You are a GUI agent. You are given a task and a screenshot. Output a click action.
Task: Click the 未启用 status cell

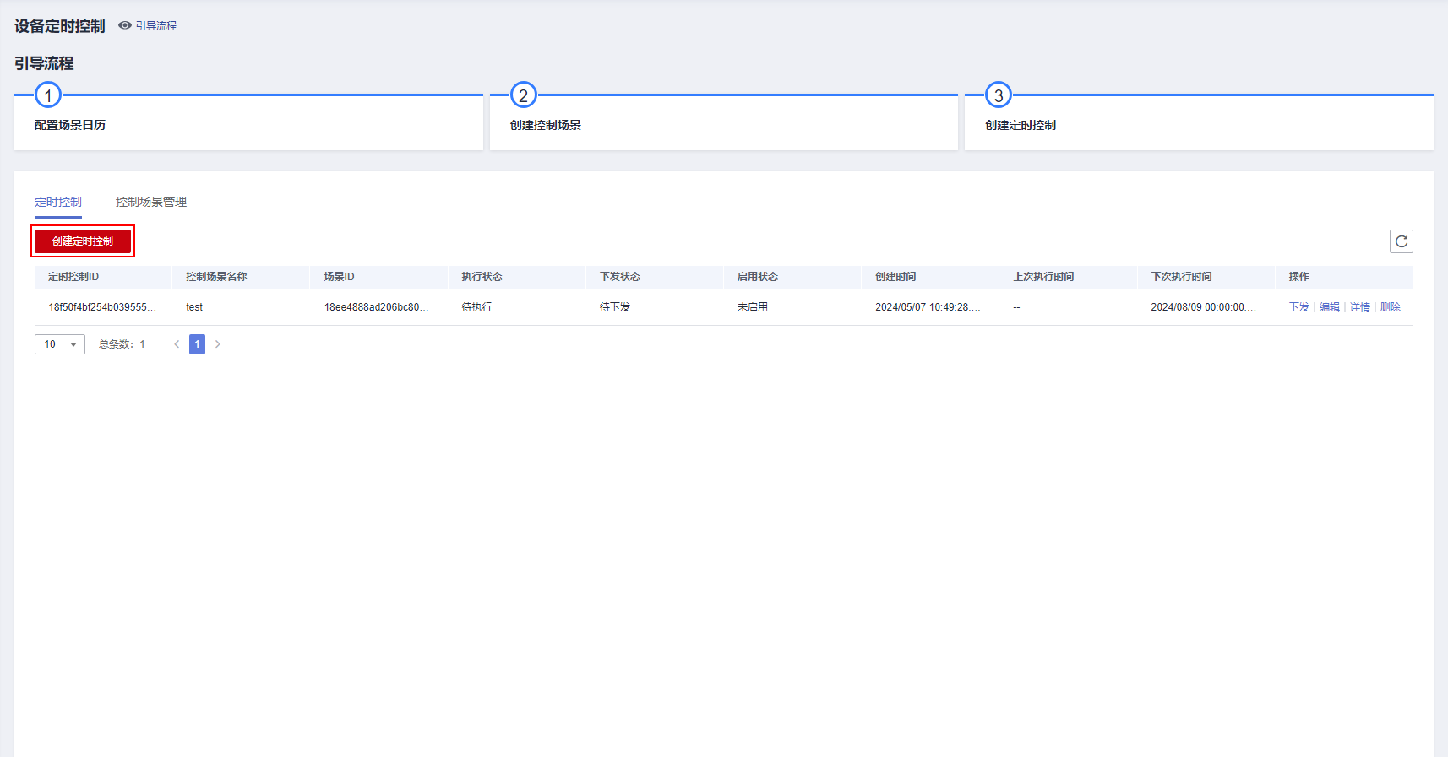(x=753, y=307)
